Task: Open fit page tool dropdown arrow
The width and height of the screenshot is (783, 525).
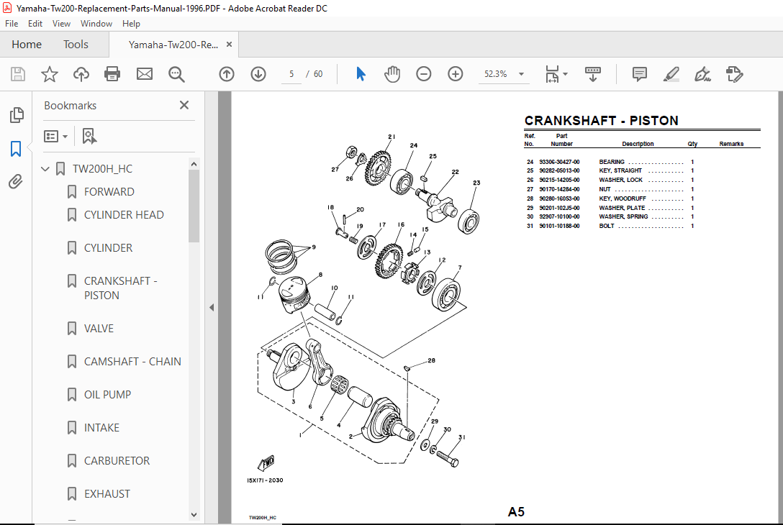Action: 565,74
